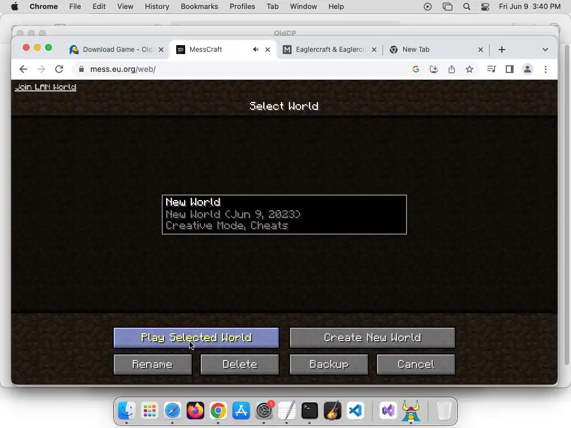This screenshot has height=428, width=571.
Task: Open Chrome menu in menu bar
Action: click(x=43, y=7)
